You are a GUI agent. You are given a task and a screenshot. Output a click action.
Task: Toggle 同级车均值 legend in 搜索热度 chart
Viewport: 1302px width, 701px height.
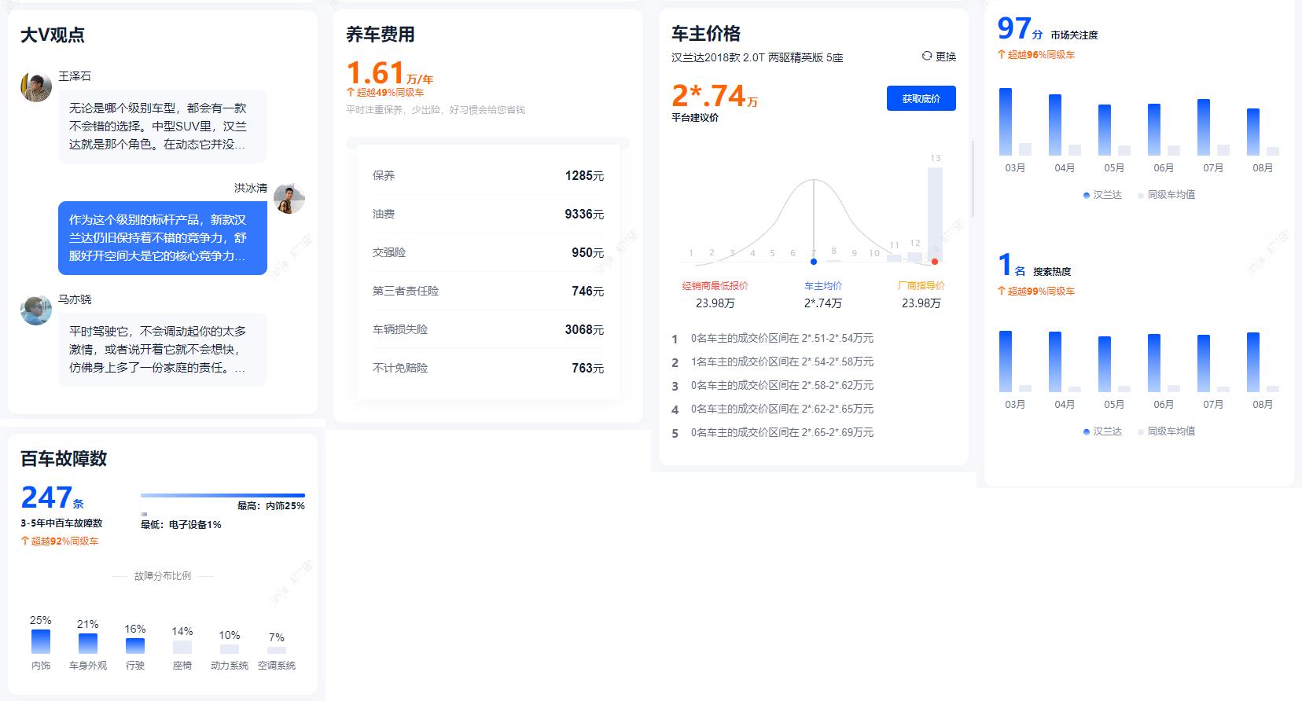(x=1166, y=431)
